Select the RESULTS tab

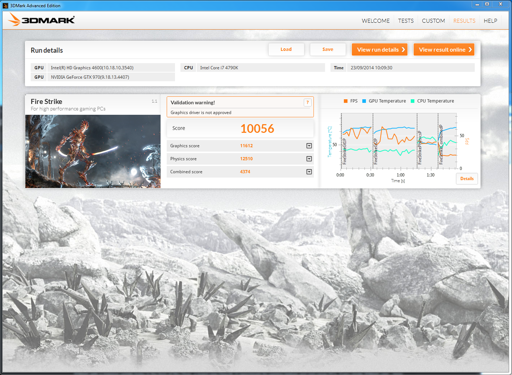464,21
